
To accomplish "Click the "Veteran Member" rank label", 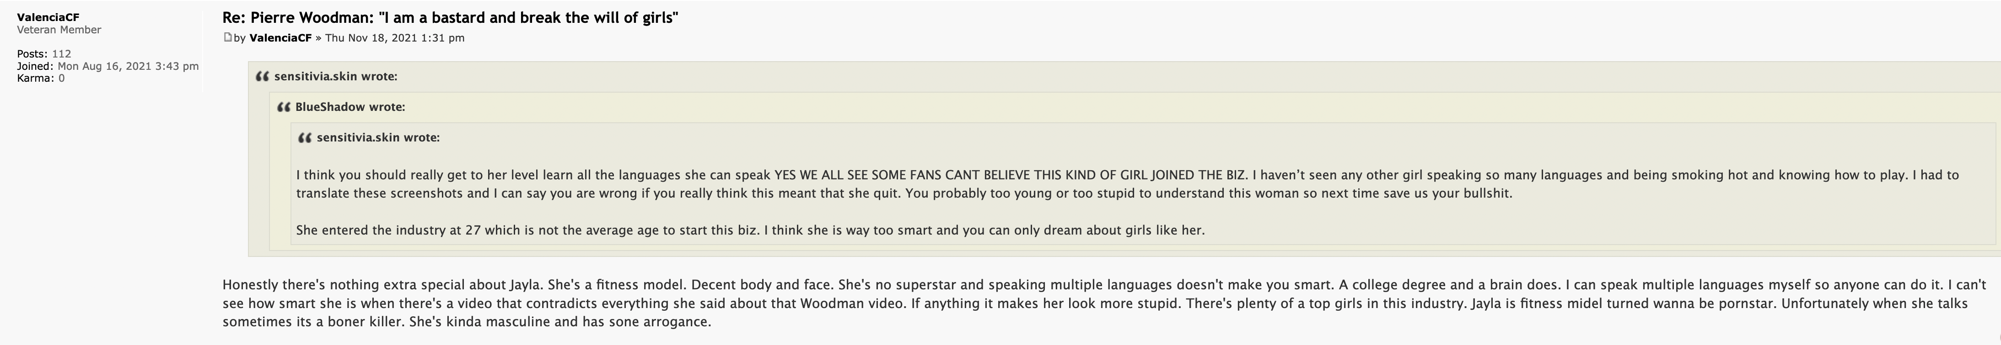I will click(x=59, y=30).
